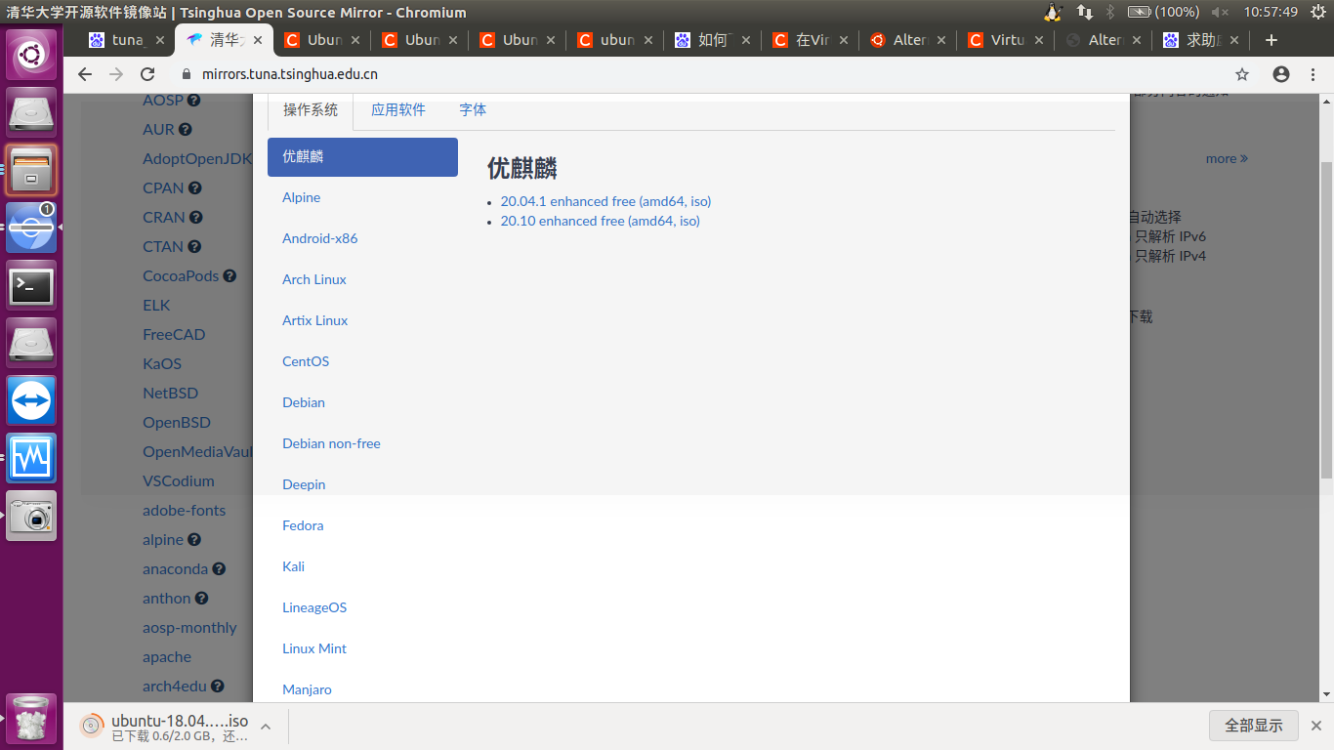Switch to the tuna_ browser tab
This screenshot has width=1334, height=750.
[x=127, y=40]
